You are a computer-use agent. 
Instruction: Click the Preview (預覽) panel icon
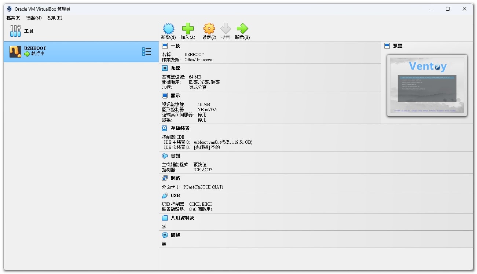point(387,46)
